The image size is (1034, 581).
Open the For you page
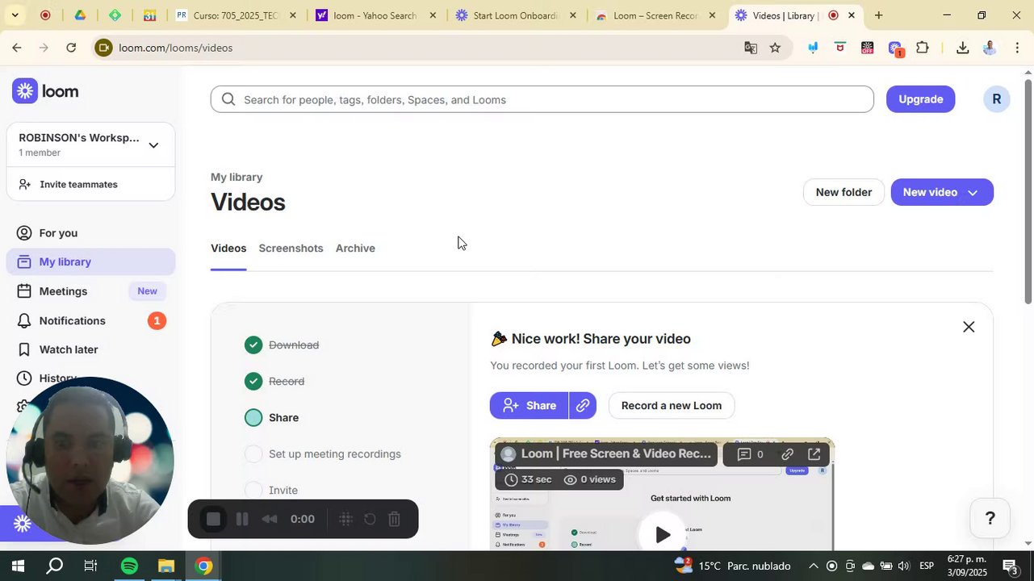pos(58,233)
